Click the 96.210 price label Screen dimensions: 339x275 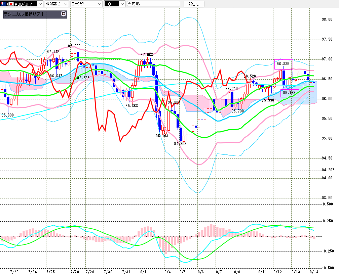tap(231, 89)
